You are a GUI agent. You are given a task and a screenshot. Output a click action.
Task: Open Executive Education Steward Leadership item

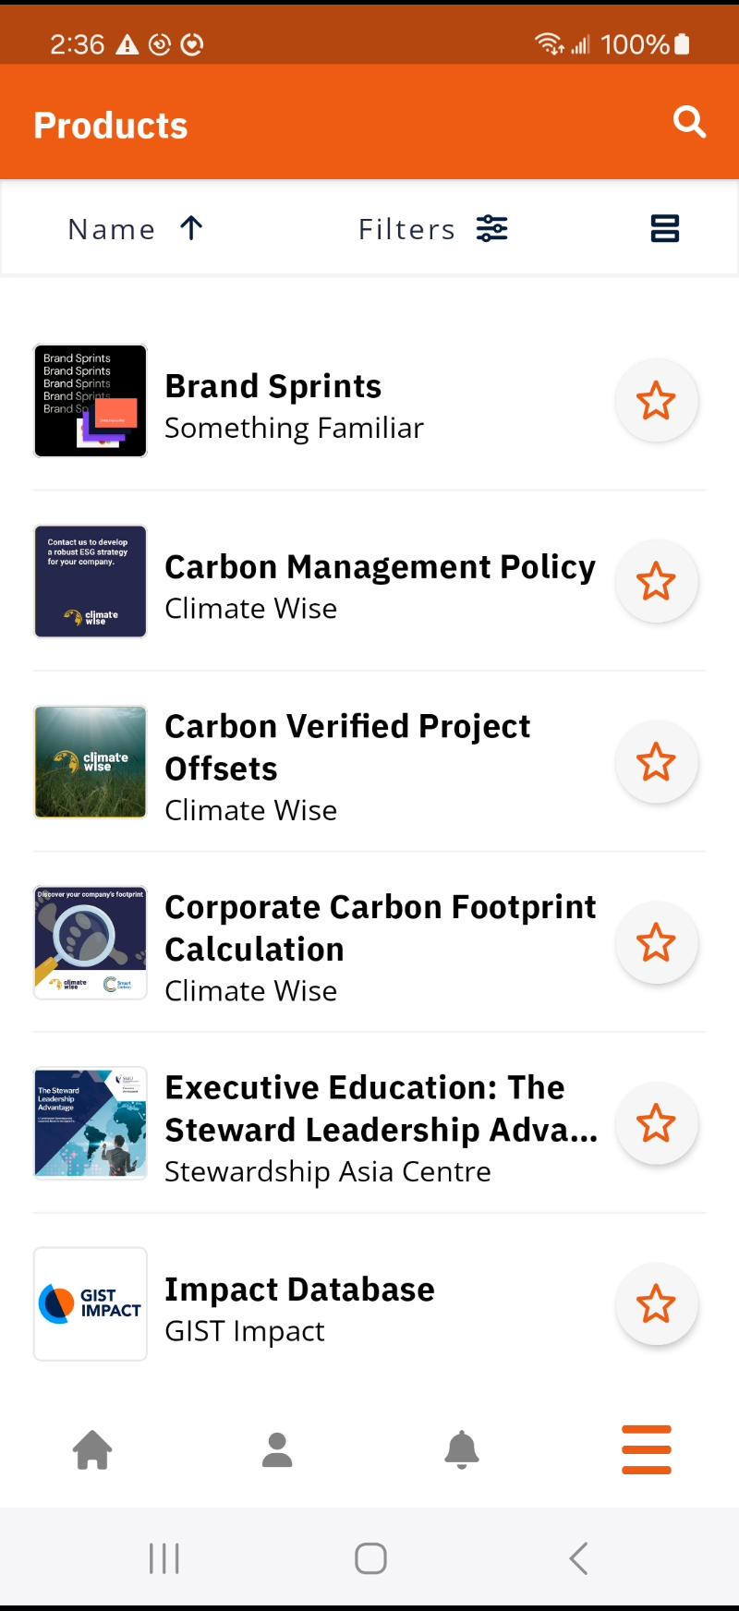[x=380, y=1108]
